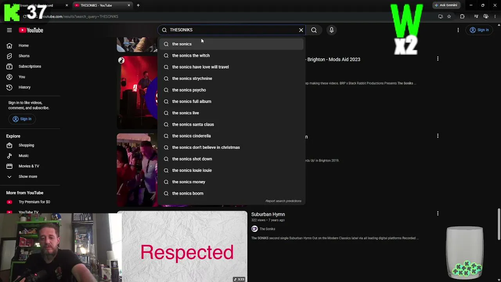Close the THESONIKS - YouTube tab
Screen dimensions: 501x282
pos(129,5)
